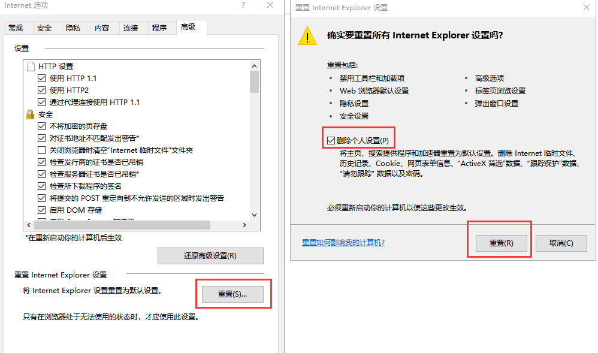Disable 启用 DOM 存储 checkbox
The height and width of the screenshot is (353, 598).
pyautogui.click(x=42, y=210)
